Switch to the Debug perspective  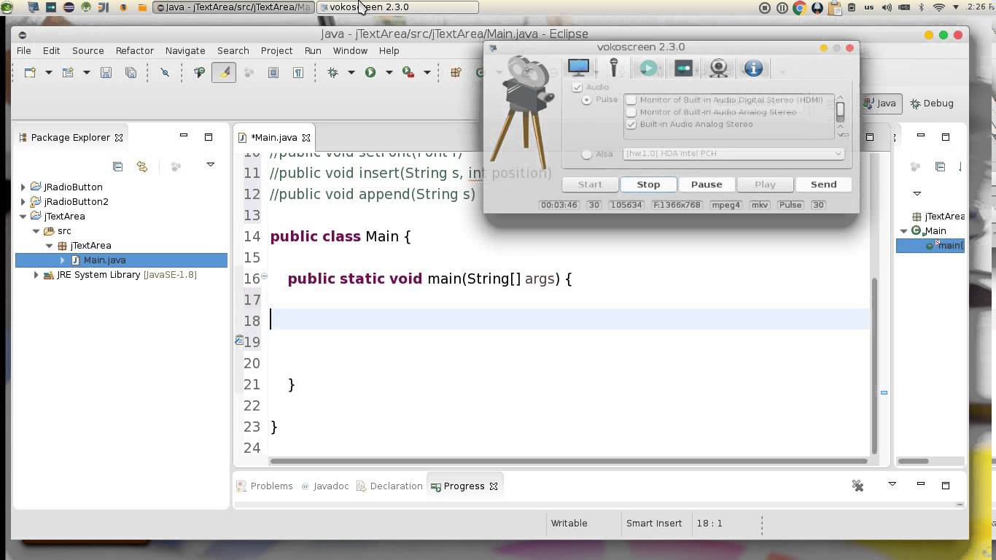coord(932,103)
